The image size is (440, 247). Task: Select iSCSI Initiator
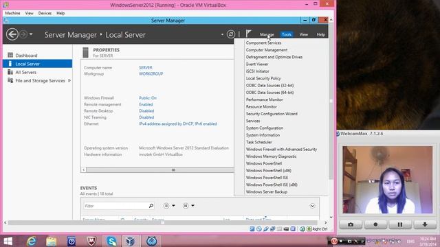257,71
